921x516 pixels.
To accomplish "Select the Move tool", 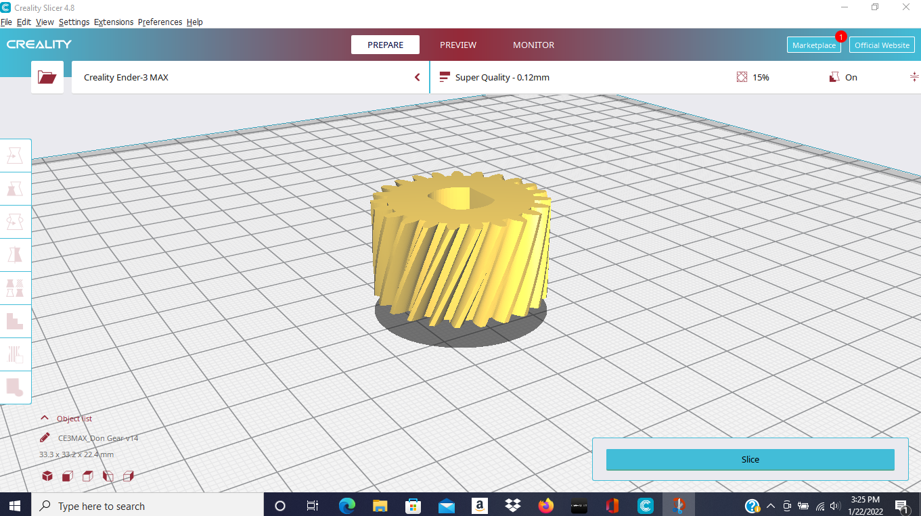I will click(x=16, y=155).
